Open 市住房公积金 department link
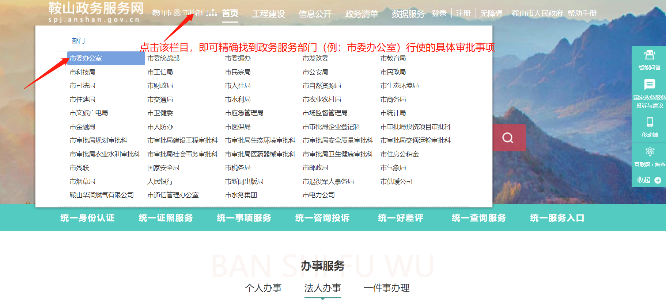666x306 pixels. [400, 154]
